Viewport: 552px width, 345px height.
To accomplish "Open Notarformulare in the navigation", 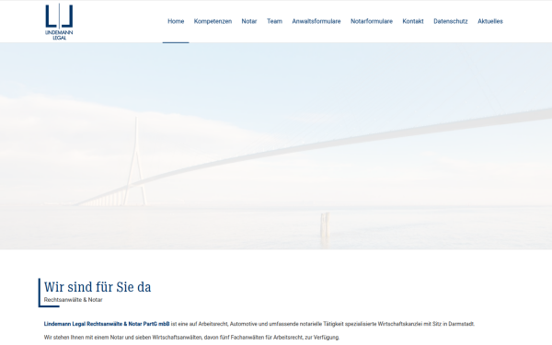I will point(372,21).
